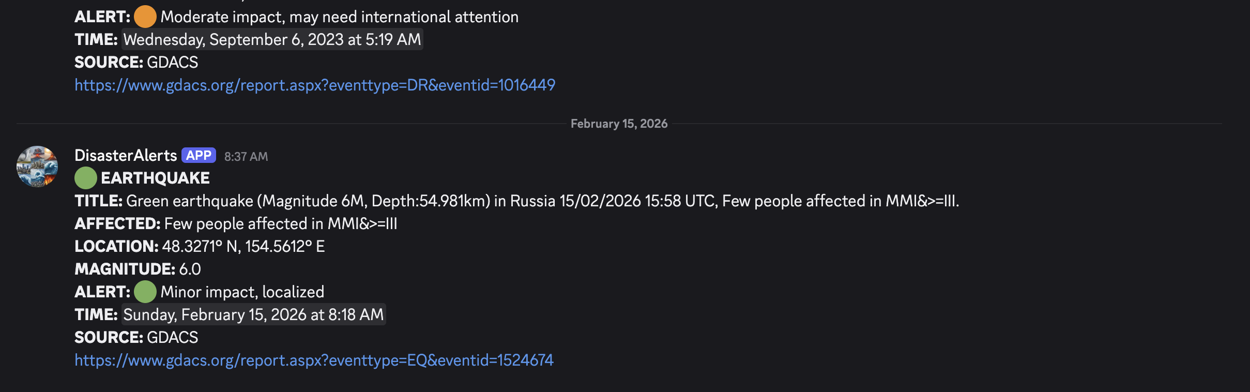1250x392 pixels.
Task: Click the EARTHQUAKE headline text
Action: 155,177
